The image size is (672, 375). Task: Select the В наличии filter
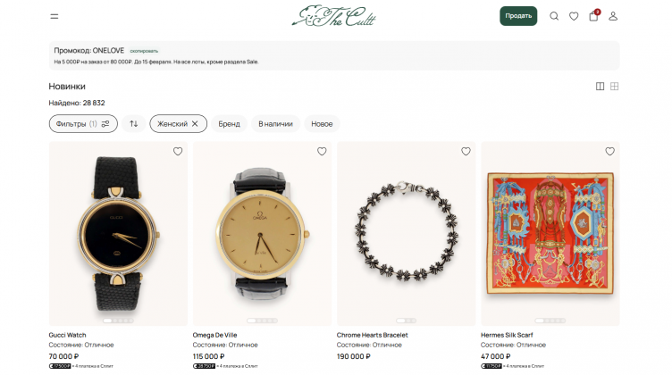coord(275,124)
